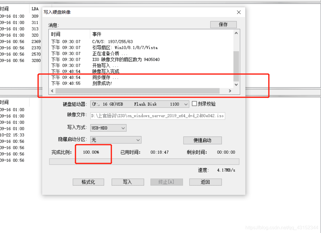Viewport: 321px width, 233px height.
Task: Open the 写入方式 USB-HDD dropdown
Action: tap(108, 128)
